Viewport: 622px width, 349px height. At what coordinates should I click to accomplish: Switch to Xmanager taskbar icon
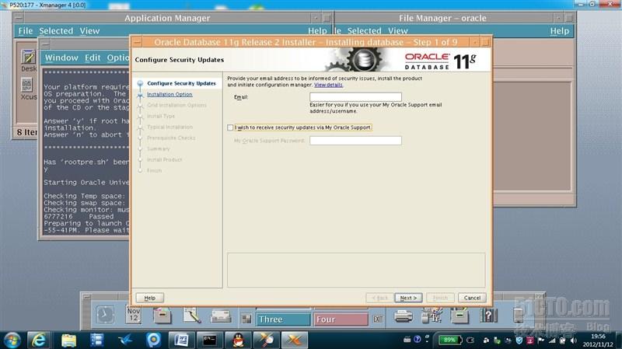tap(295, 340)
